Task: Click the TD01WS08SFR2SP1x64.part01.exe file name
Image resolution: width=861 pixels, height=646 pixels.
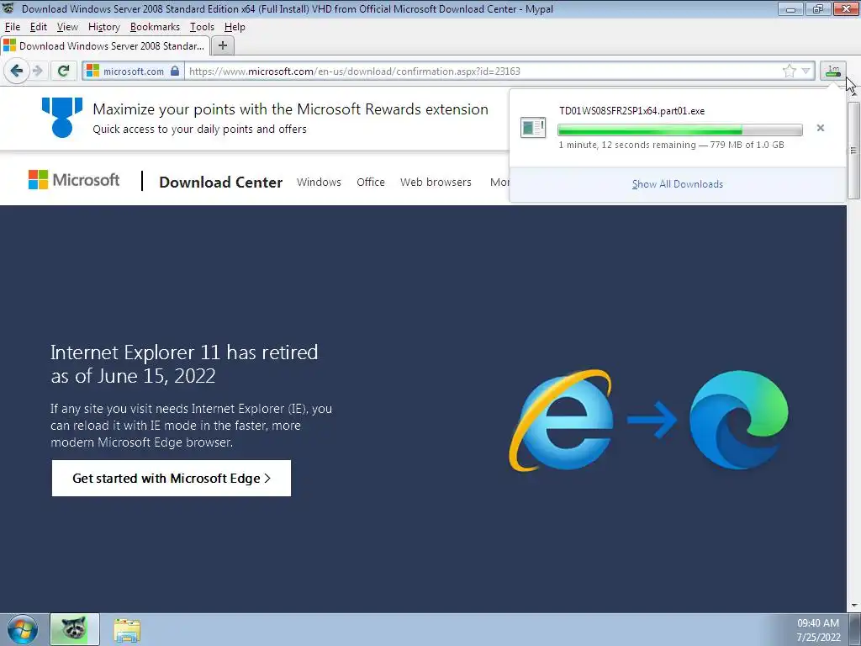Action: click(x=631, y=111)
